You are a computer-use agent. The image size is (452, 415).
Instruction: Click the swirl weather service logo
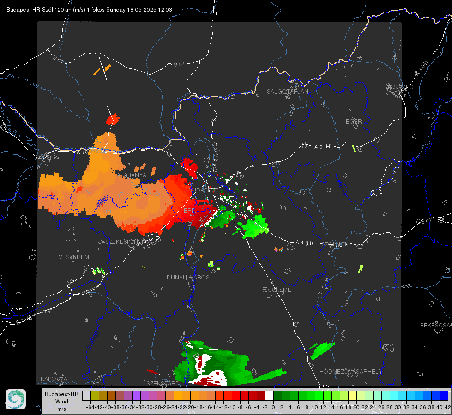point(16,399)
